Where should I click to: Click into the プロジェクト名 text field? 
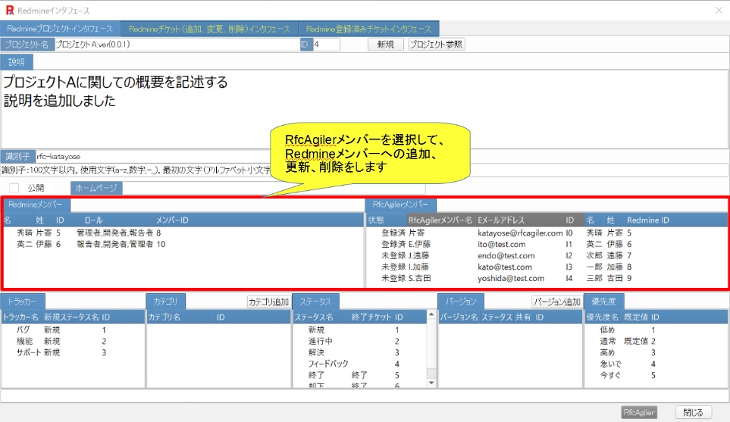174,45
